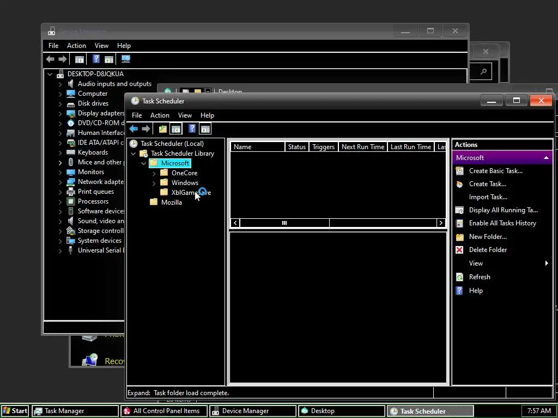This screenshot has height=418, width=558.
Task: Click the left scroll arrow of task list
Action: 235,223
